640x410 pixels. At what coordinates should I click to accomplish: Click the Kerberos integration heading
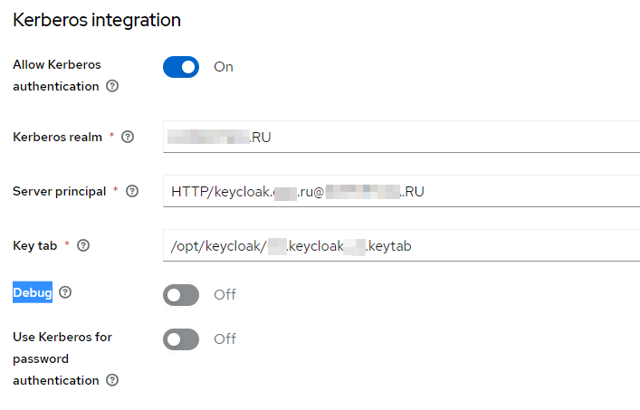coord(97,20)
